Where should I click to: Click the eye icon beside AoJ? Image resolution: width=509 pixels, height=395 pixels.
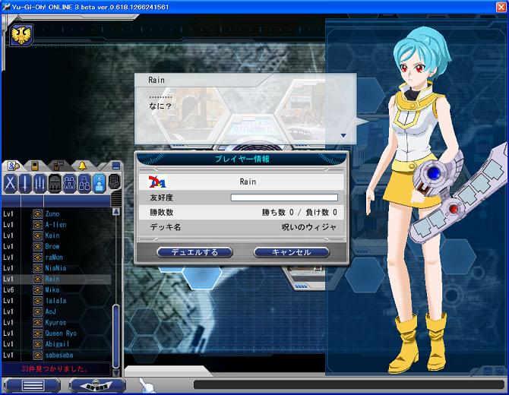38,311
